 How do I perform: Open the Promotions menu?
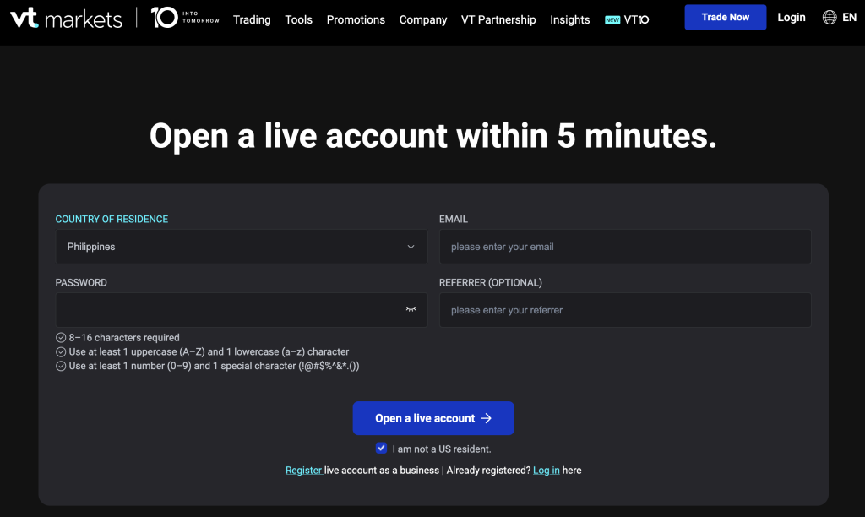356,19
